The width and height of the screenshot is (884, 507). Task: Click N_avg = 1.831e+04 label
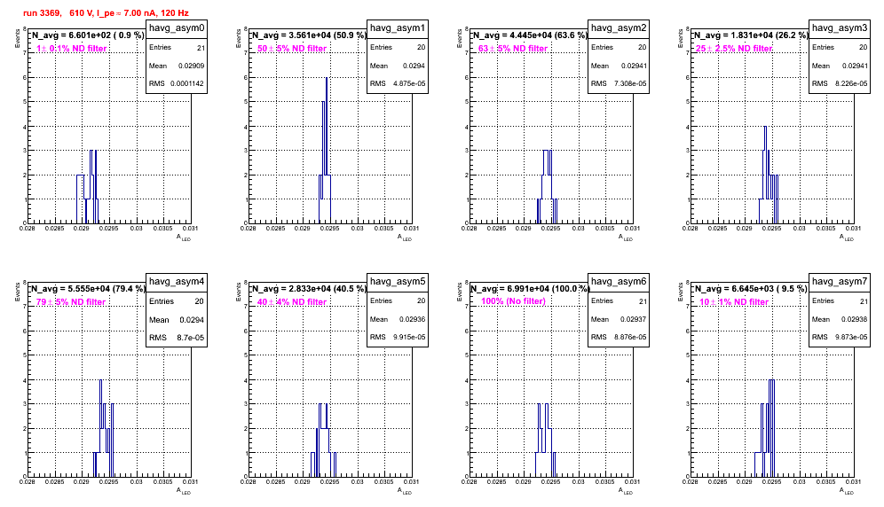750,35
